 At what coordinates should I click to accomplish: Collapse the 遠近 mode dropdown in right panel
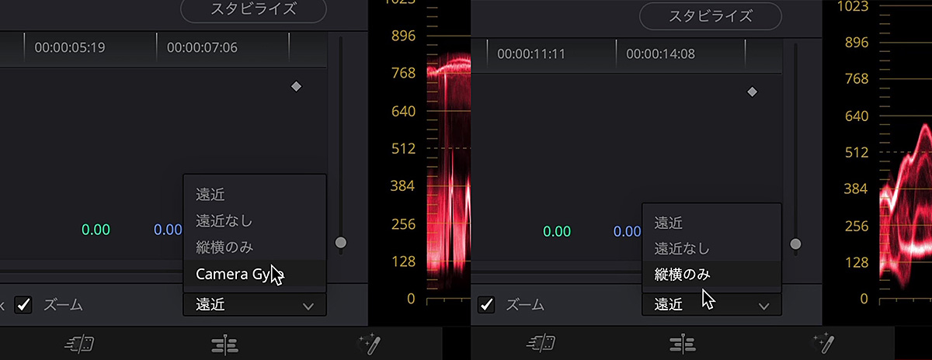coord(711,305)
